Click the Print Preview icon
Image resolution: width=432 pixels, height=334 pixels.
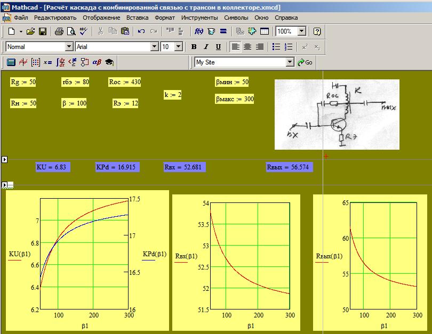(x=71, y=31)
